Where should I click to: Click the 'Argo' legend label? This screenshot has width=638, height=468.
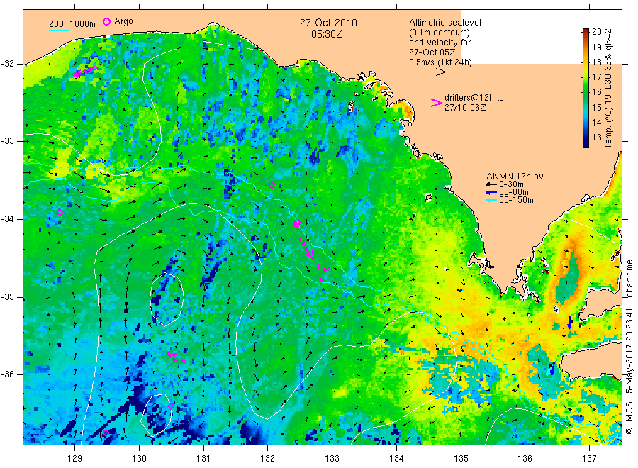click(123, 21)
